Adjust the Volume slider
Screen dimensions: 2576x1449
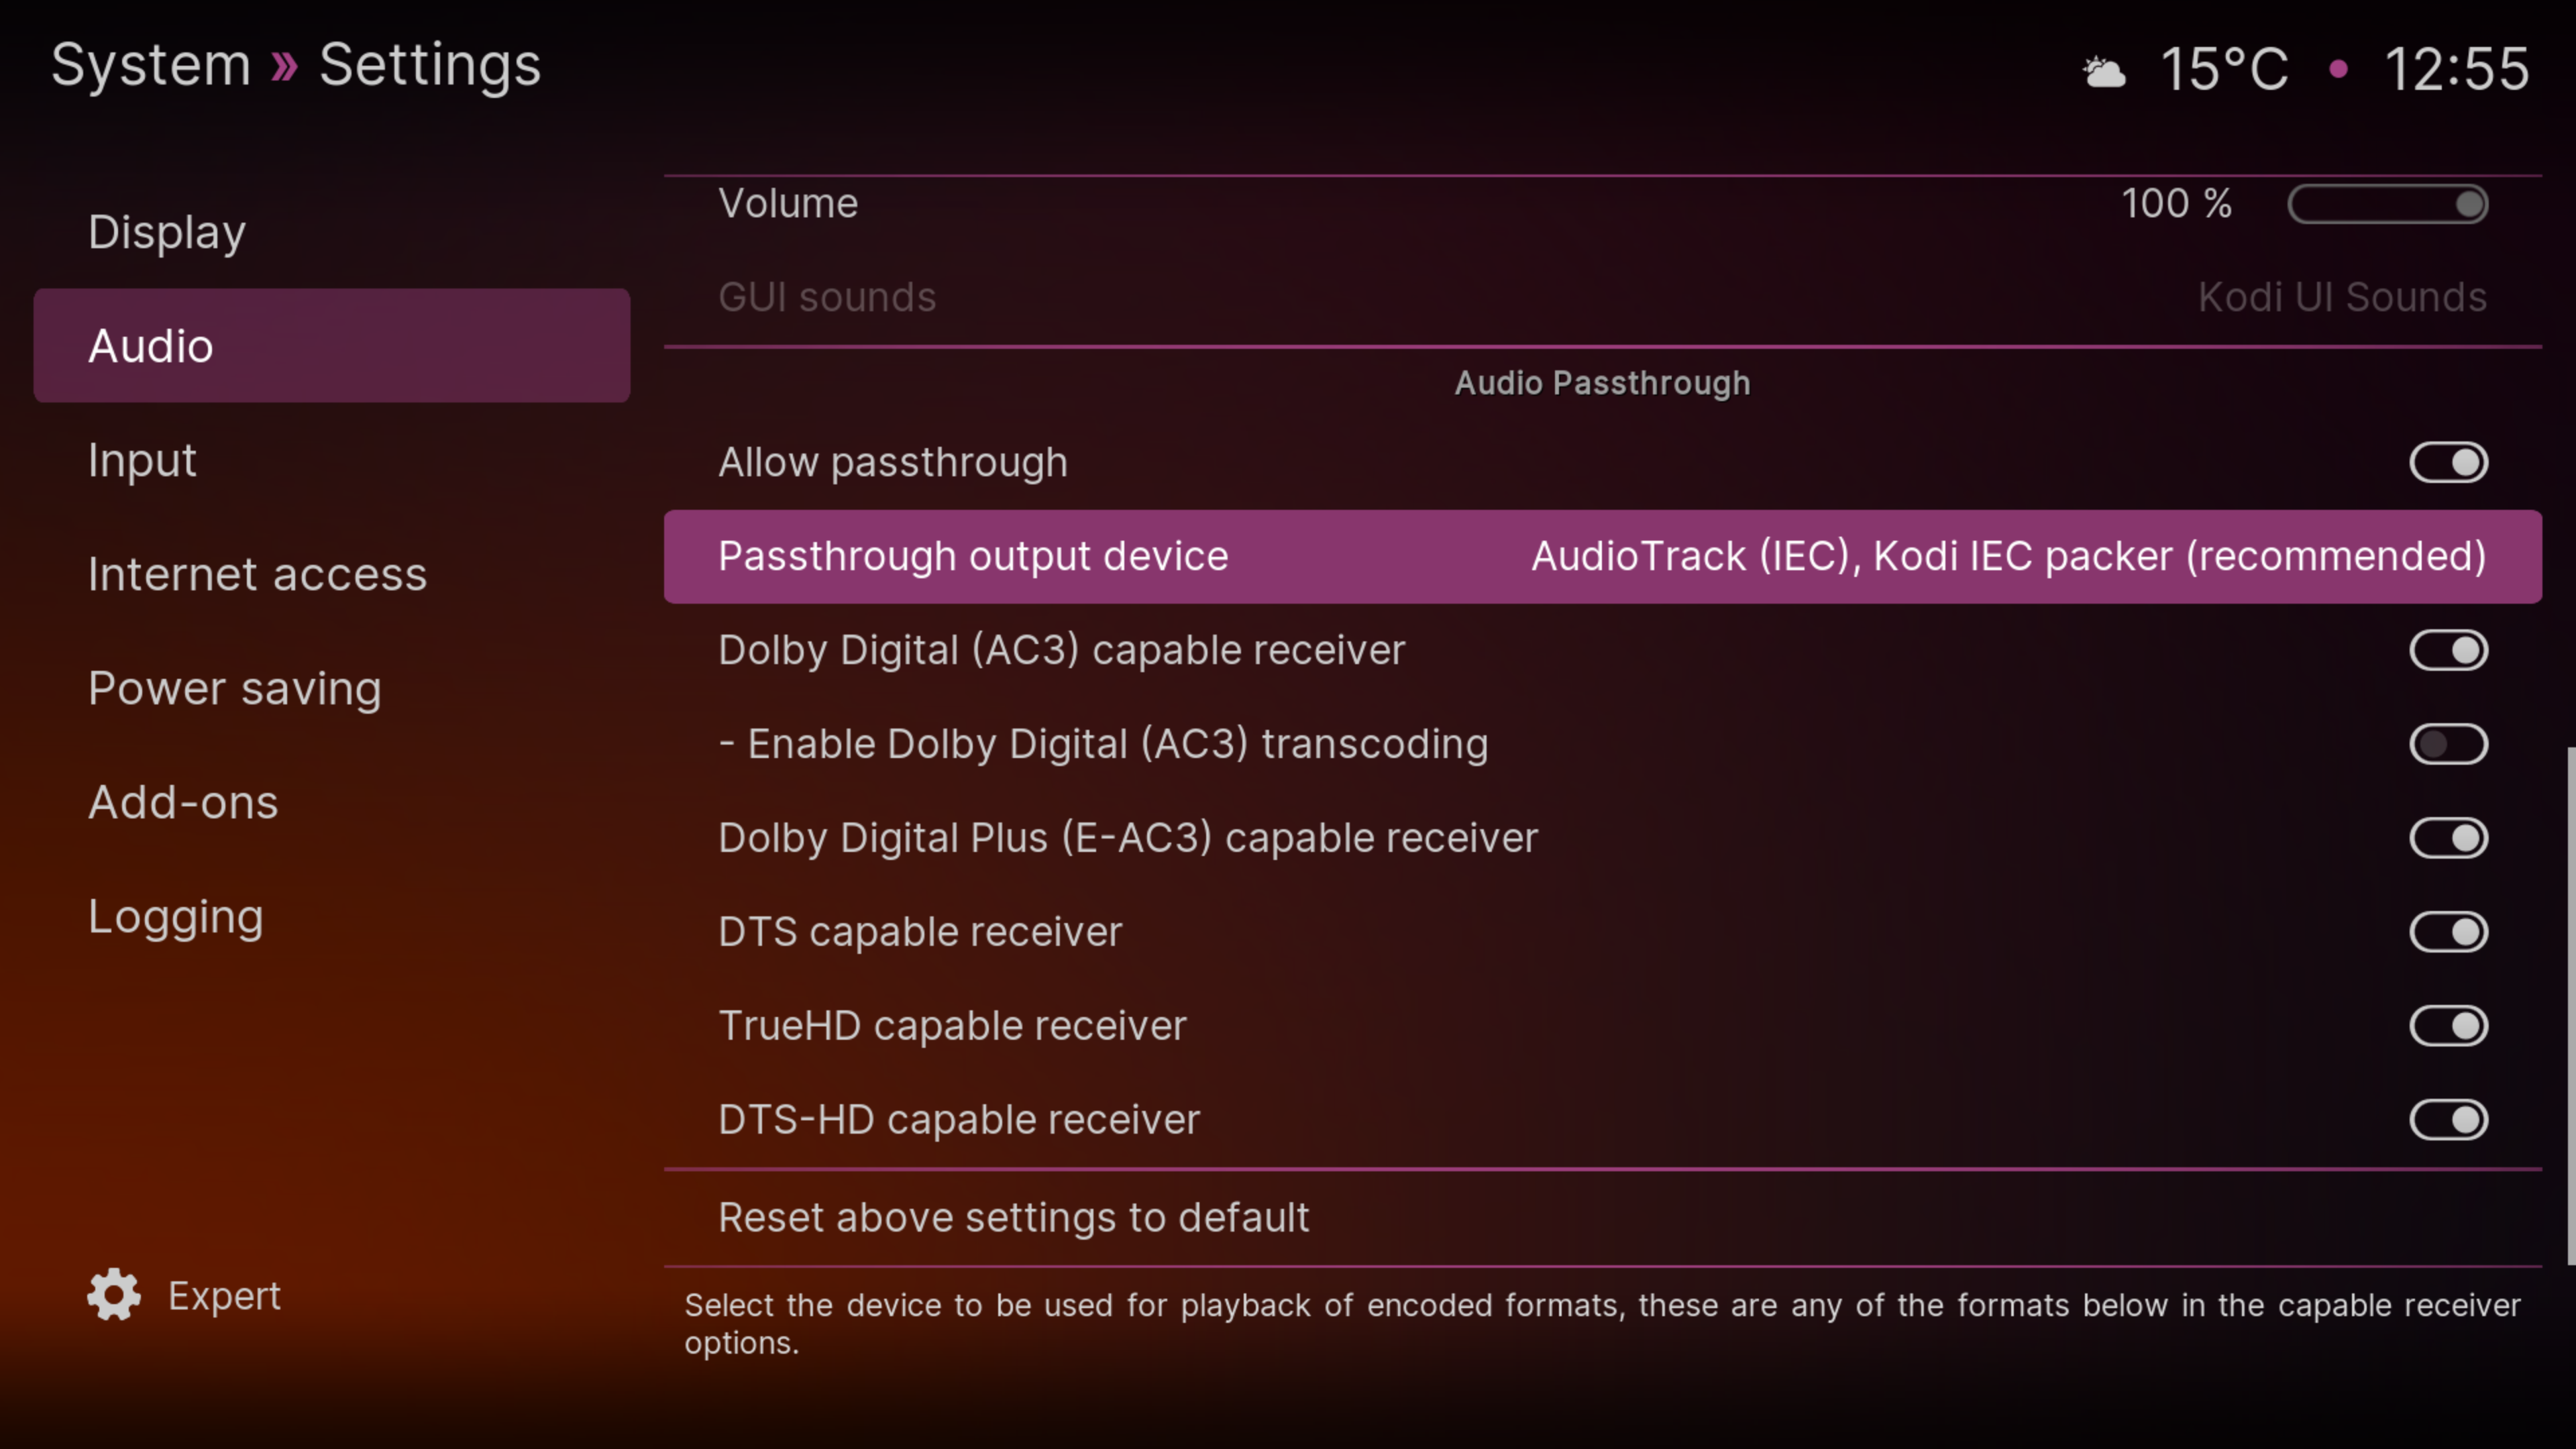pyautogui.click(x=2387, y=204)
